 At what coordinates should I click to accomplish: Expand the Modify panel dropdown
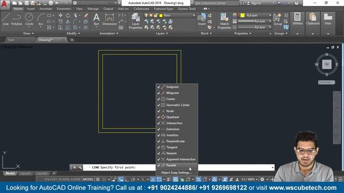tap(74, 33)
